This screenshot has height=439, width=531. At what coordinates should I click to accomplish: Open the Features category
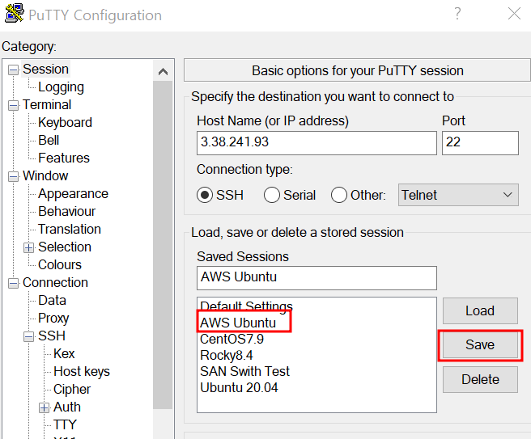[64, 158]
